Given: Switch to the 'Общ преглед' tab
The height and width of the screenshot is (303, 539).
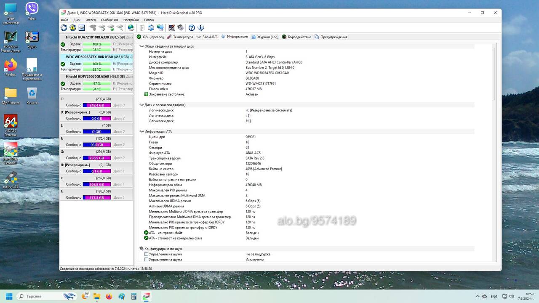Looking at the screenshot, I should pos(150,37).
